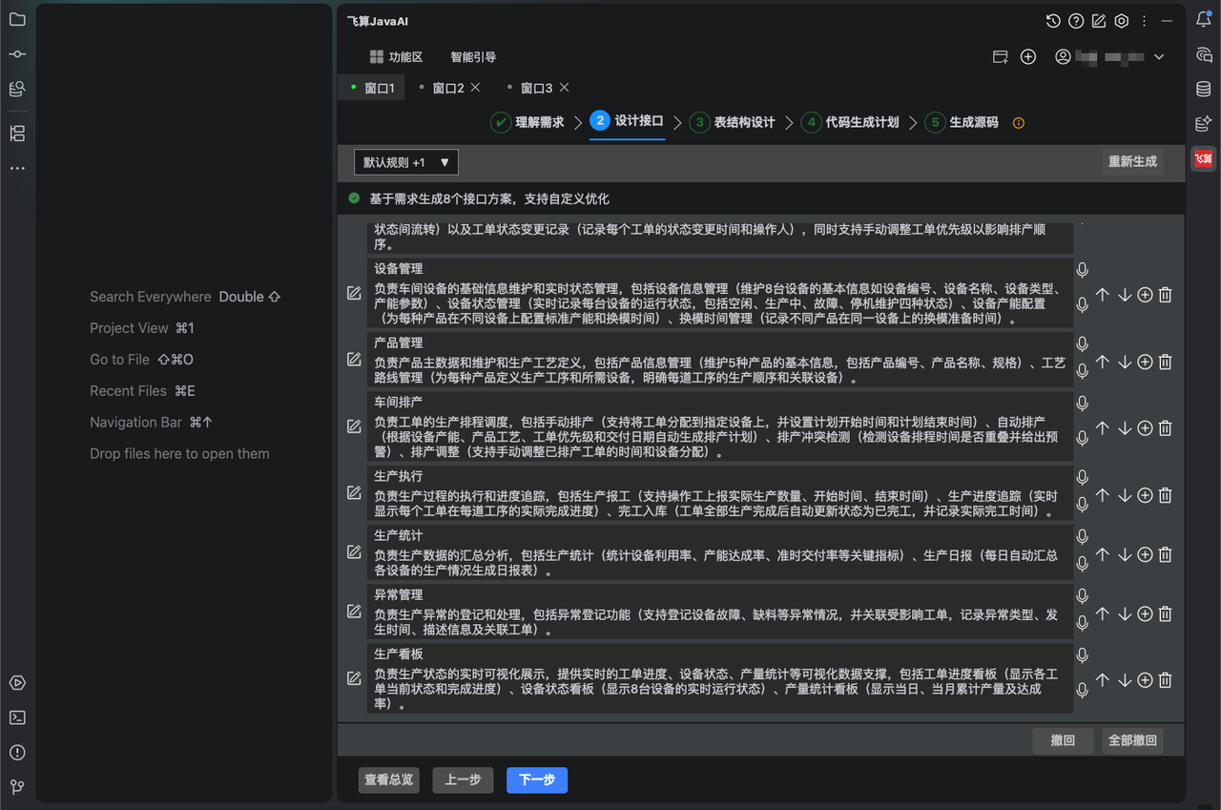
Task: Expand the user account chevron menu
Action: (1159, 57)
